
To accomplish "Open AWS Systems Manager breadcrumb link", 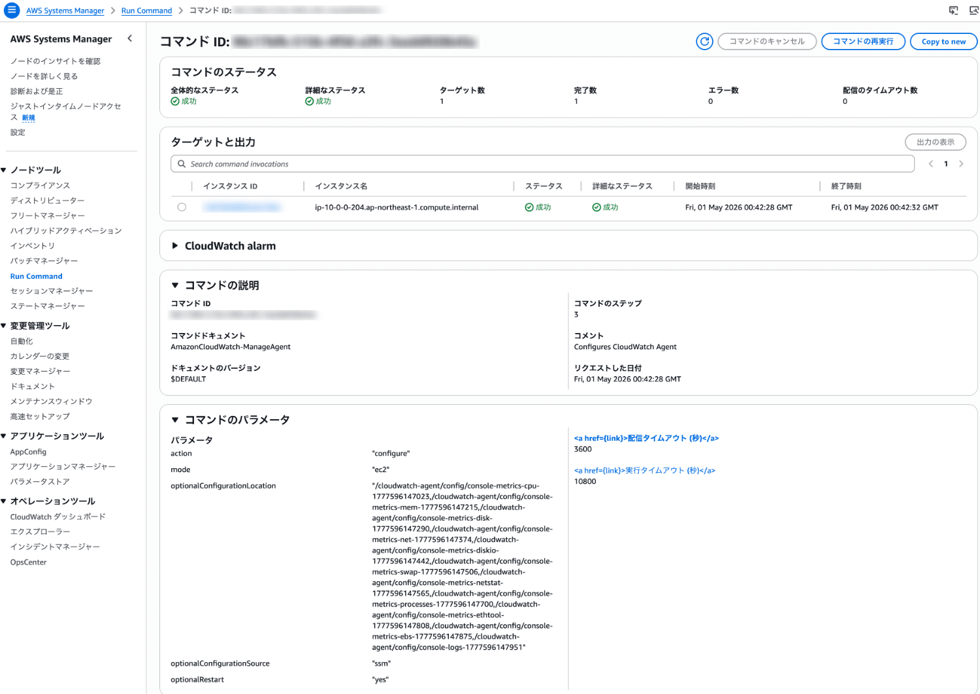I will pyautogui.click(x=65, y=10).
